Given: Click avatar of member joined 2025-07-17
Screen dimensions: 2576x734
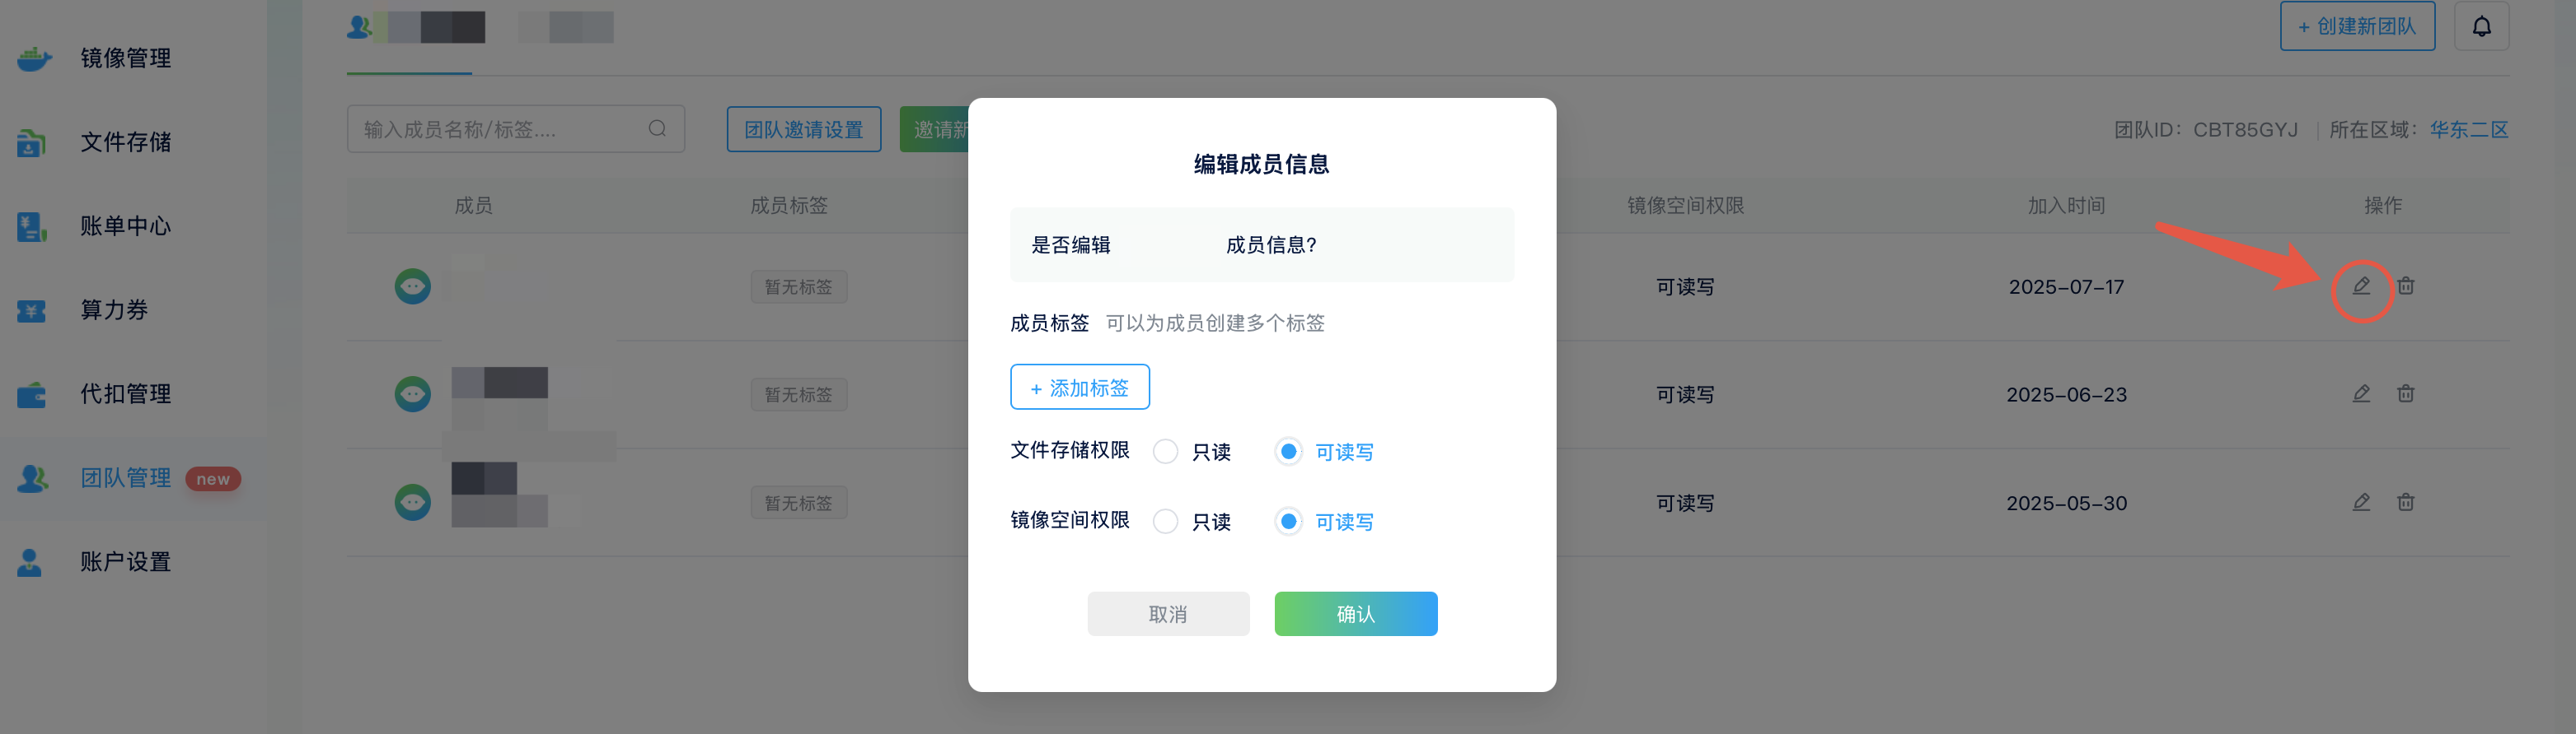Looking at the screenshot, I should (x=412, y=286).
